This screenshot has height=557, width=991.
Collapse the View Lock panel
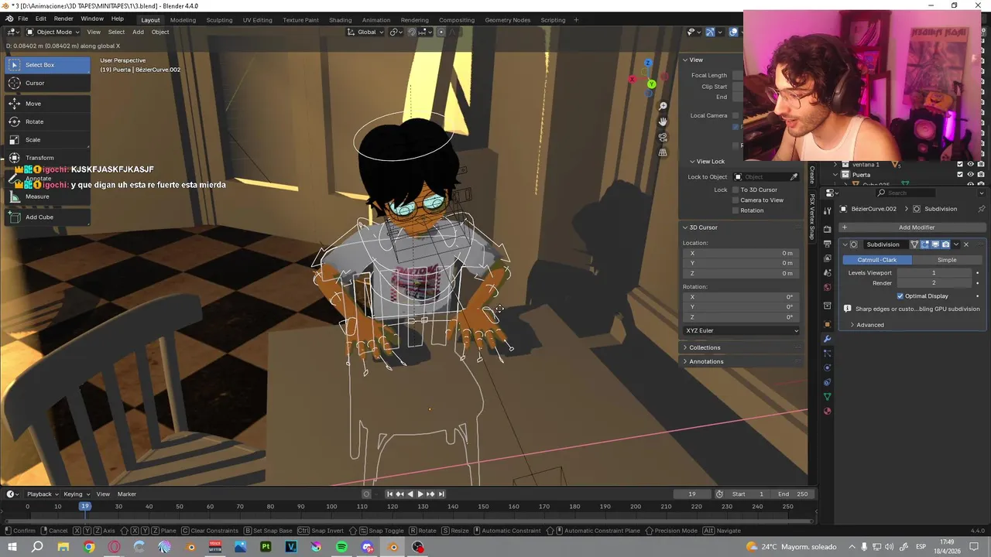coord(710,162)
